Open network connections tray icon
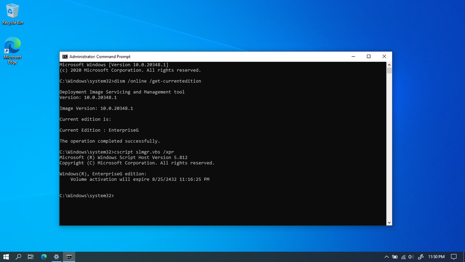This screenshot has width=465, height=262. 403,257
